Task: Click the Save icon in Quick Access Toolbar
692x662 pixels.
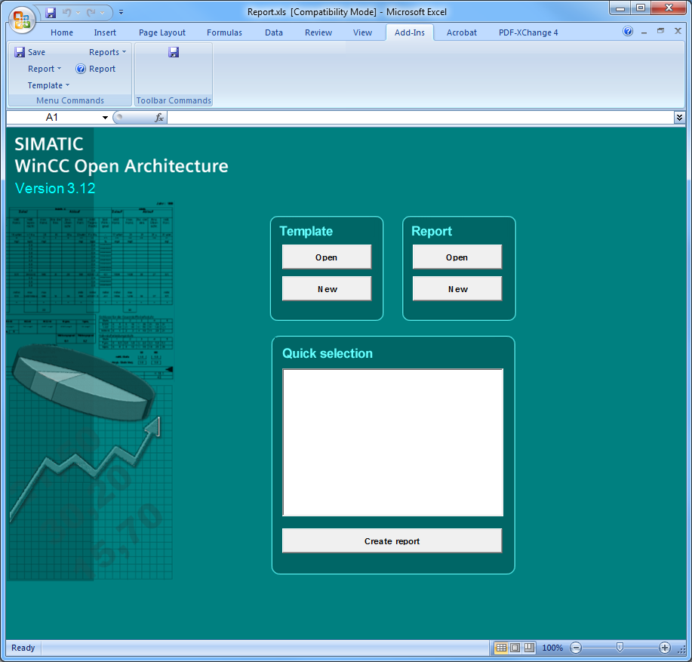Action: [x=51, y=12]
